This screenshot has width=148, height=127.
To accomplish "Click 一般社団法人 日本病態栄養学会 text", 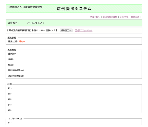I will (25, 7).
